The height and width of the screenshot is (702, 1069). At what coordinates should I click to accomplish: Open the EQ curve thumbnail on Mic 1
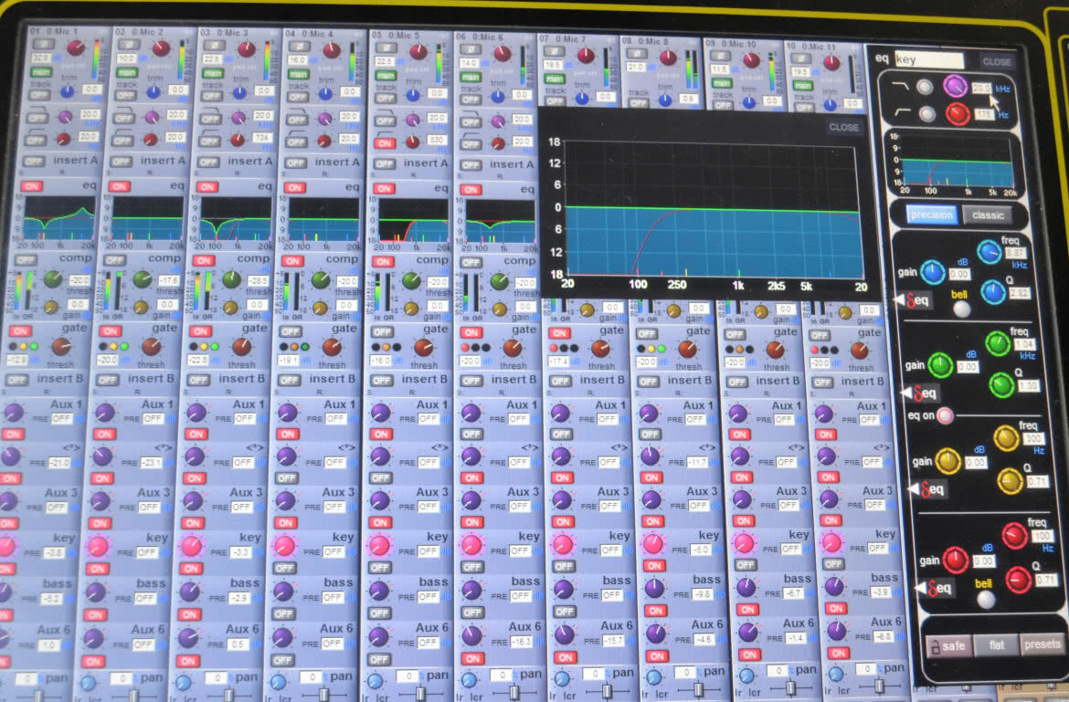[x=58, y=218]
